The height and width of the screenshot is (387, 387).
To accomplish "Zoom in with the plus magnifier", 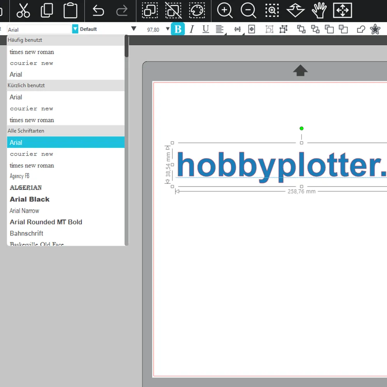I will (224, 10).
